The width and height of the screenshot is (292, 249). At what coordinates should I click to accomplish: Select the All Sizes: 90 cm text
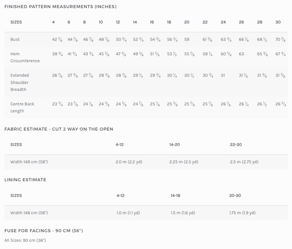pos(25,240)
